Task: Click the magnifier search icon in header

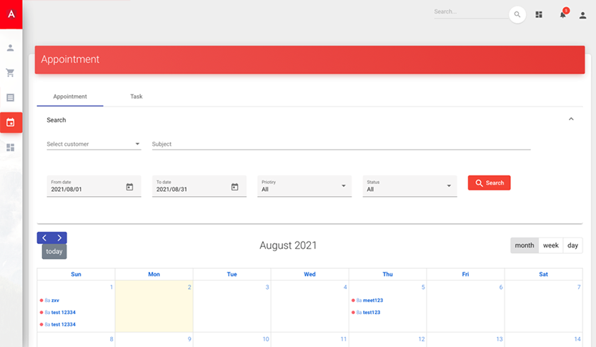Action: (x=517, y=14)
